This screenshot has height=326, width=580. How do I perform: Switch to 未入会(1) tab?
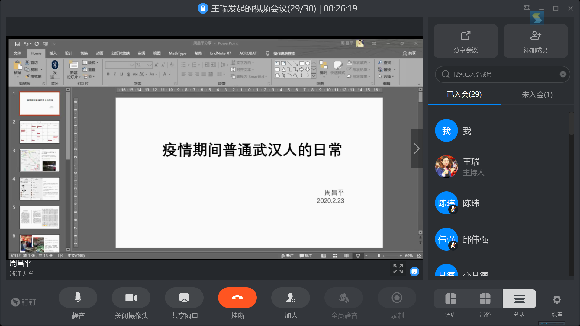537,95
